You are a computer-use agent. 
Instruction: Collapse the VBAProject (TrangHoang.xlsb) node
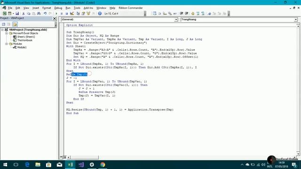(x=2, y=30)
